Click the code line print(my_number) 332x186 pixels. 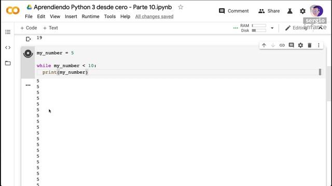[65, 72]
